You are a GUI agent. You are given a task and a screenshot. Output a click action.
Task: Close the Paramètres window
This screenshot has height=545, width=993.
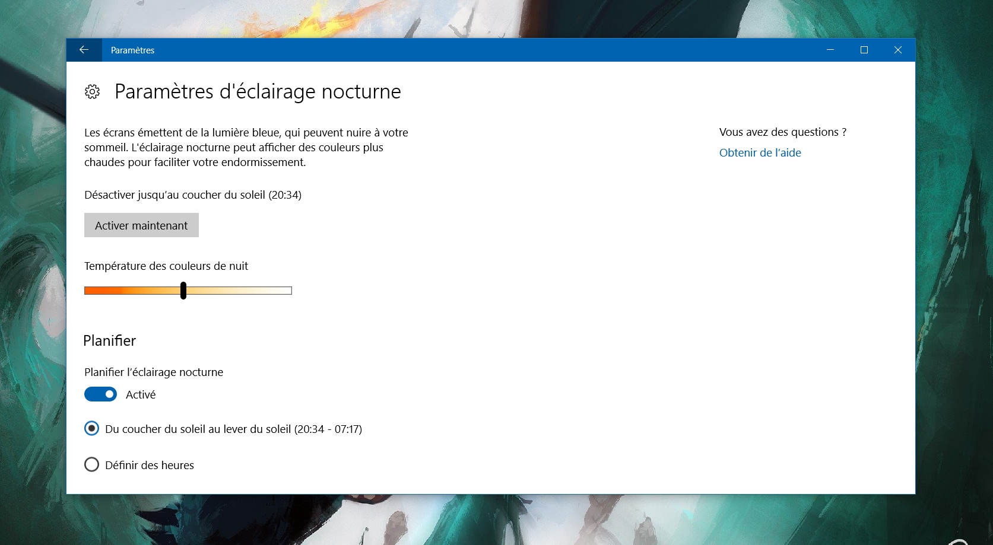coord(898,50)
